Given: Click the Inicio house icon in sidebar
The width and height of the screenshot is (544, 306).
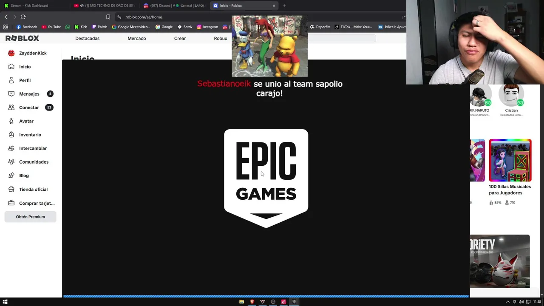Looking at the screenshot, I should (x=11, y=67).
